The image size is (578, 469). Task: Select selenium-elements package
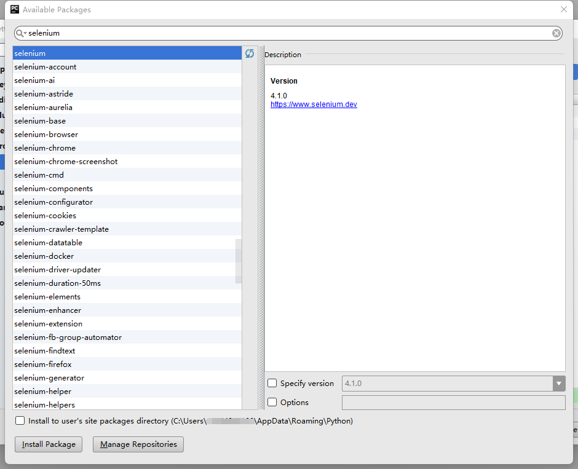(127, 296)
